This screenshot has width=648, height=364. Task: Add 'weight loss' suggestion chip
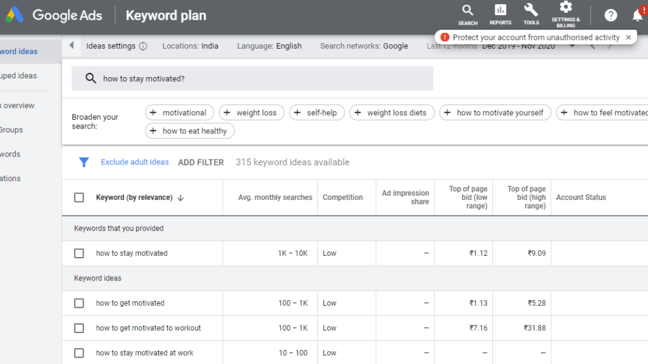point(252,113)
